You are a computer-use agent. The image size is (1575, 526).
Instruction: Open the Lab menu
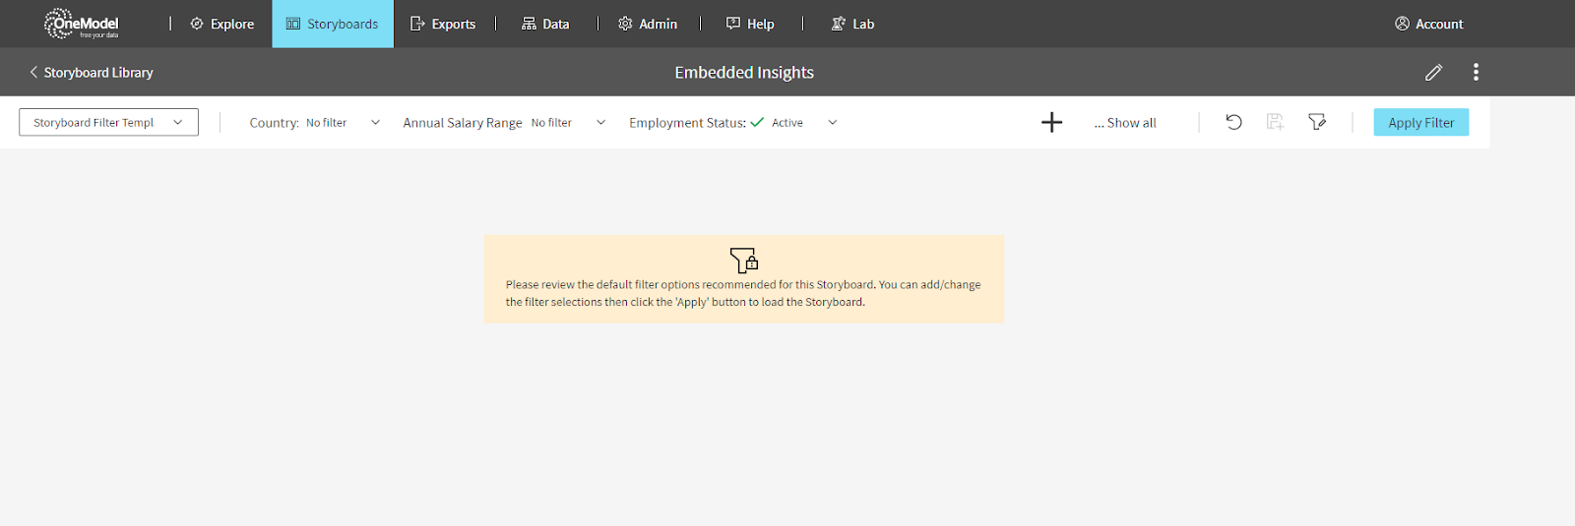point(852,24)
